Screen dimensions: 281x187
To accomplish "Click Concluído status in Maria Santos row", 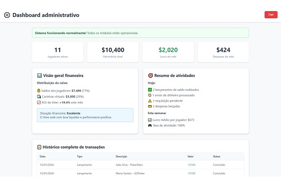I will (219, 173).
